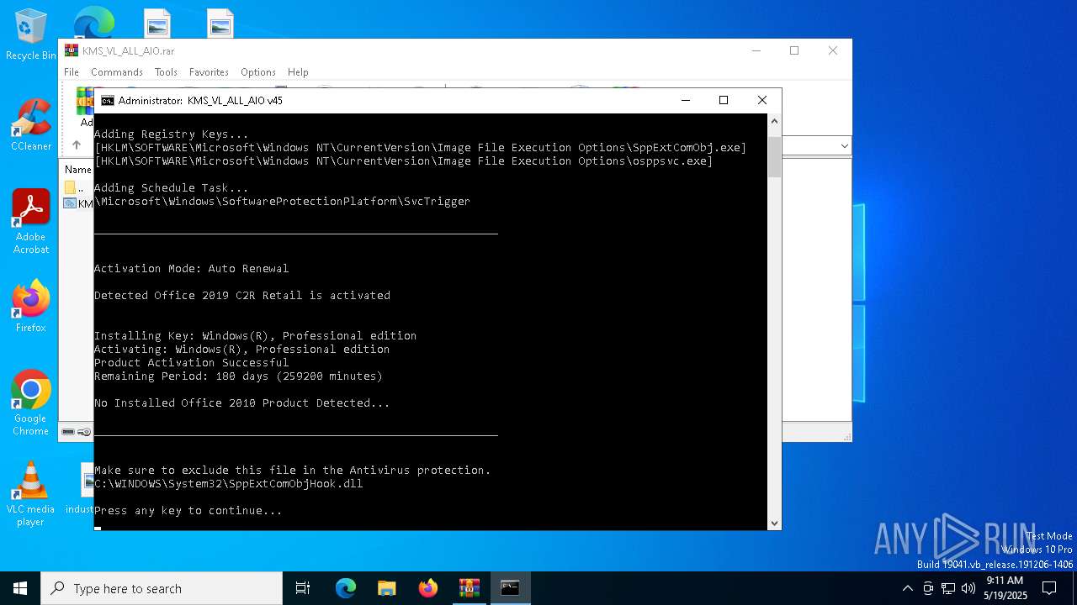Viewport: 1077px width, 605px height.
Task: Open Edge from the taskbar
Action: (346, 588)
